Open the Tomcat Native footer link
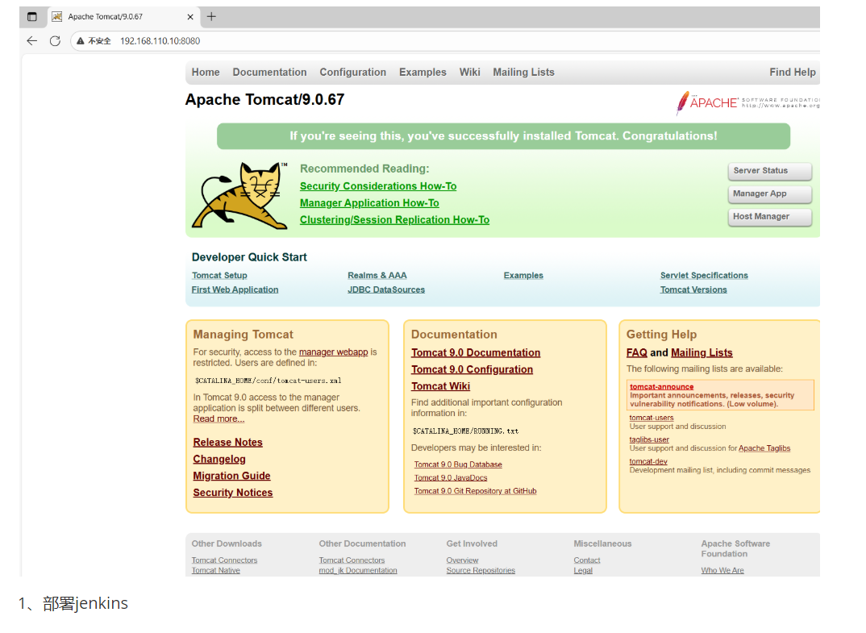The image size is (866, 633). click(x=215, y=571)
